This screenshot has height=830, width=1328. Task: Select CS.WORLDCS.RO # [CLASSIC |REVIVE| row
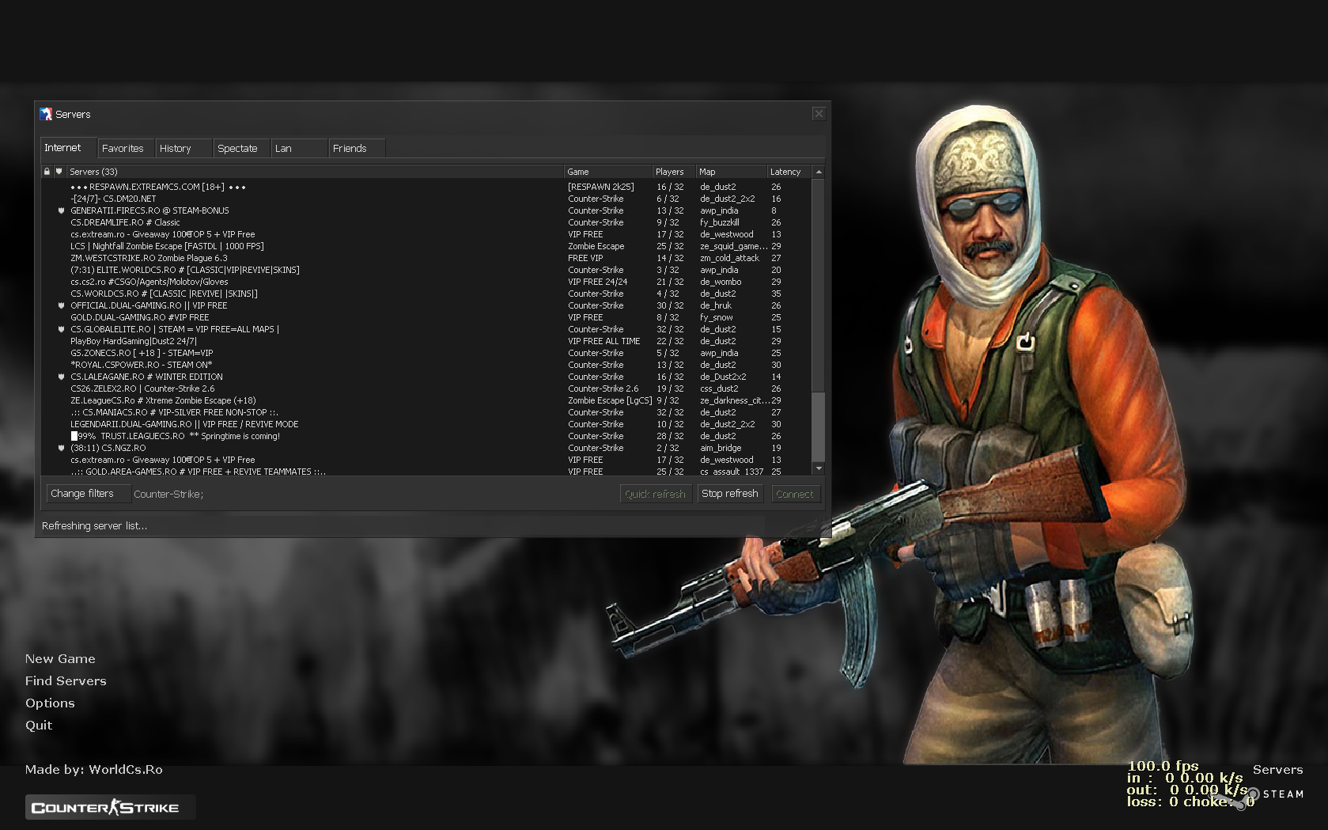[426, 294]
